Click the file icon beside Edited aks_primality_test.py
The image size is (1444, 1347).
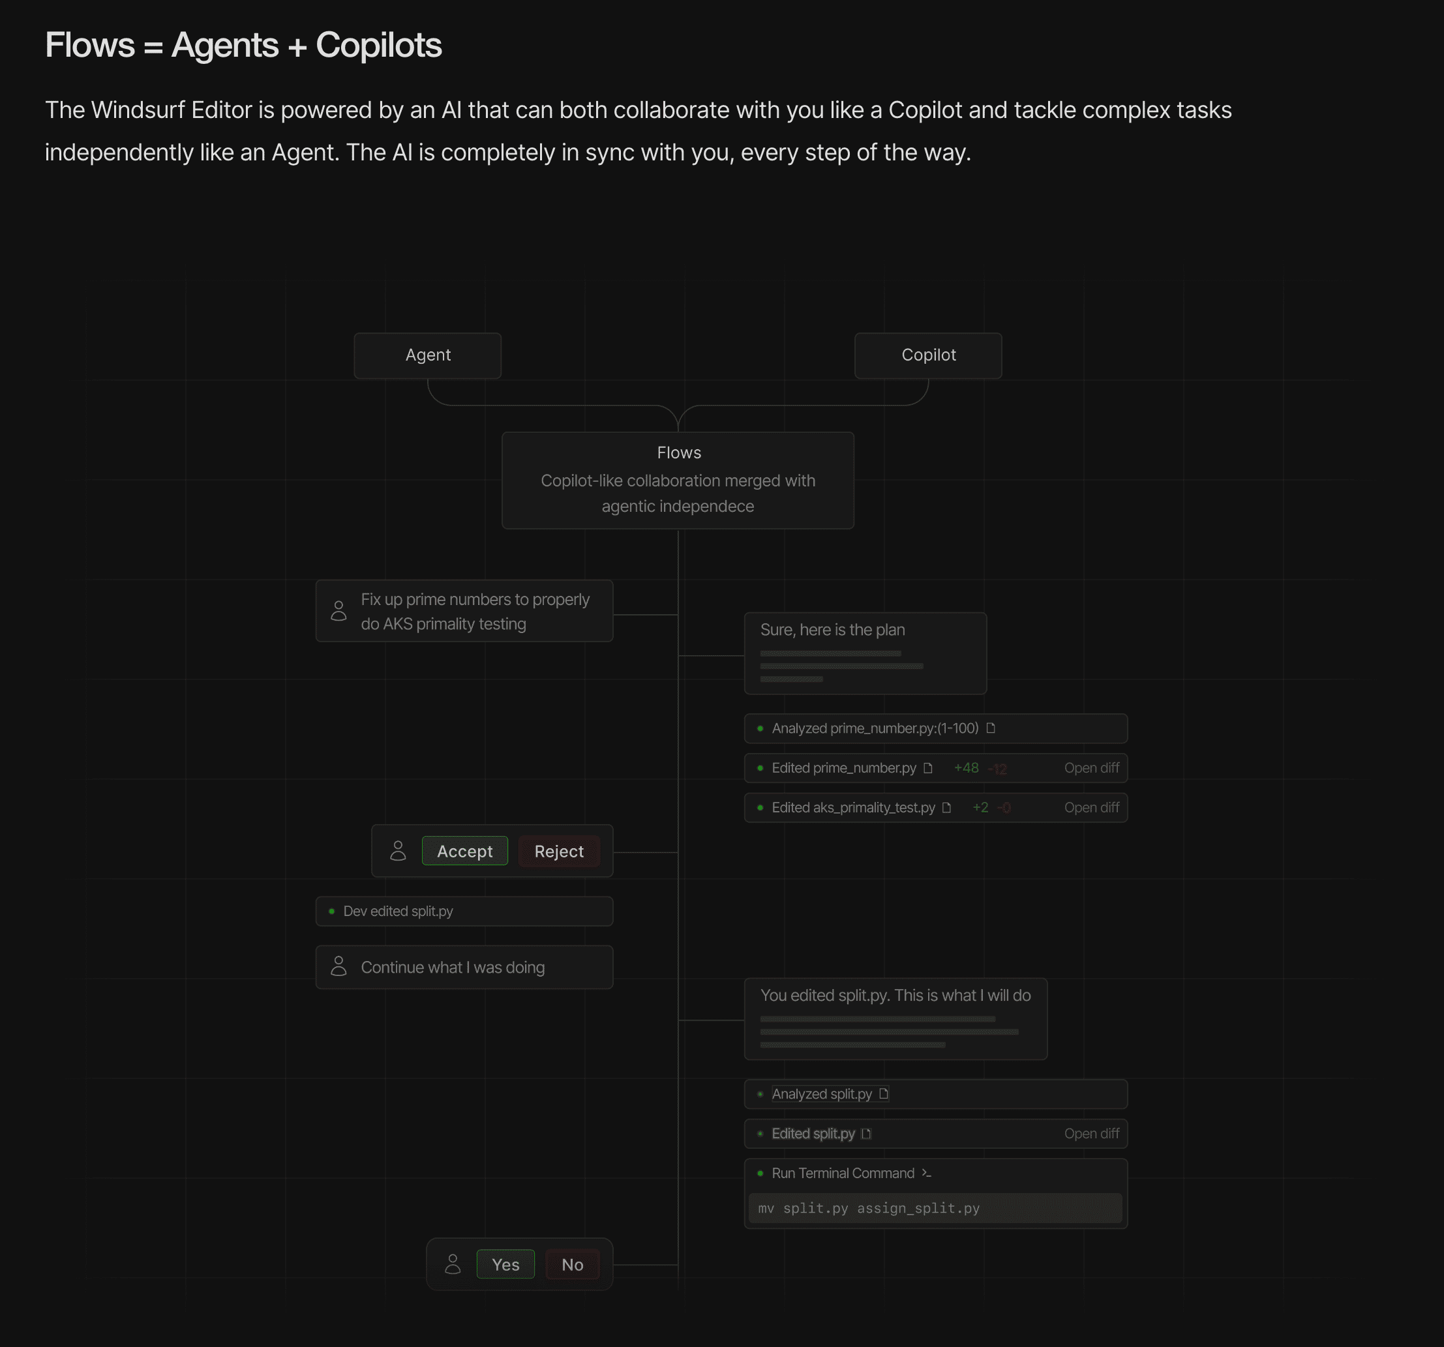[946, 807]
